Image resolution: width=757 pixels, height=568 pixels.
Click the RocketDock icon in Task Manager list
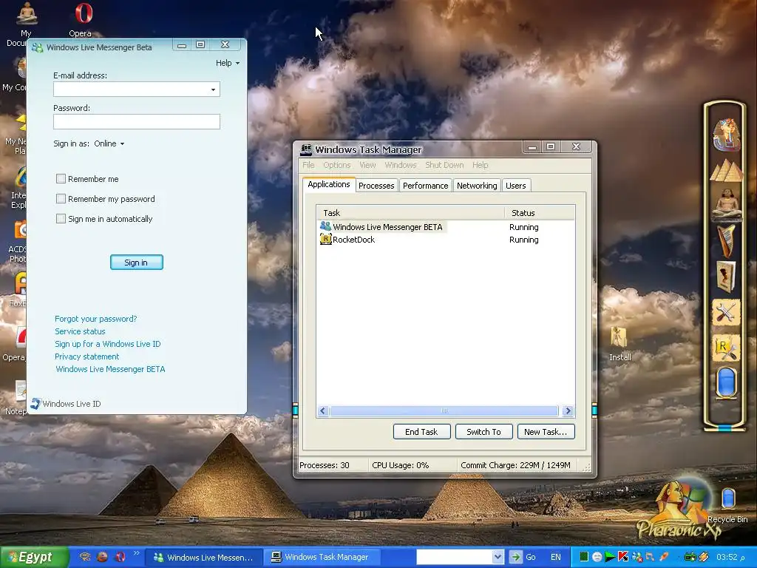point(326,239)
